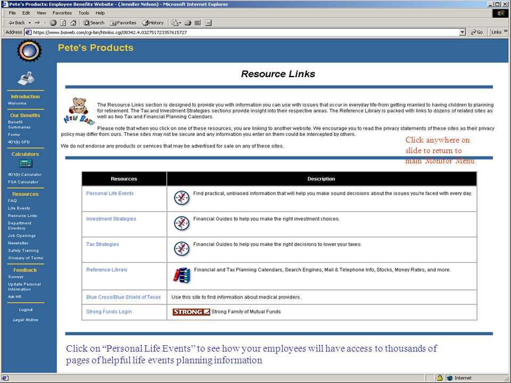This screenshot has width=511, height=383.
Task: Click the lock icon in status bar
Action: coord(440,378)
